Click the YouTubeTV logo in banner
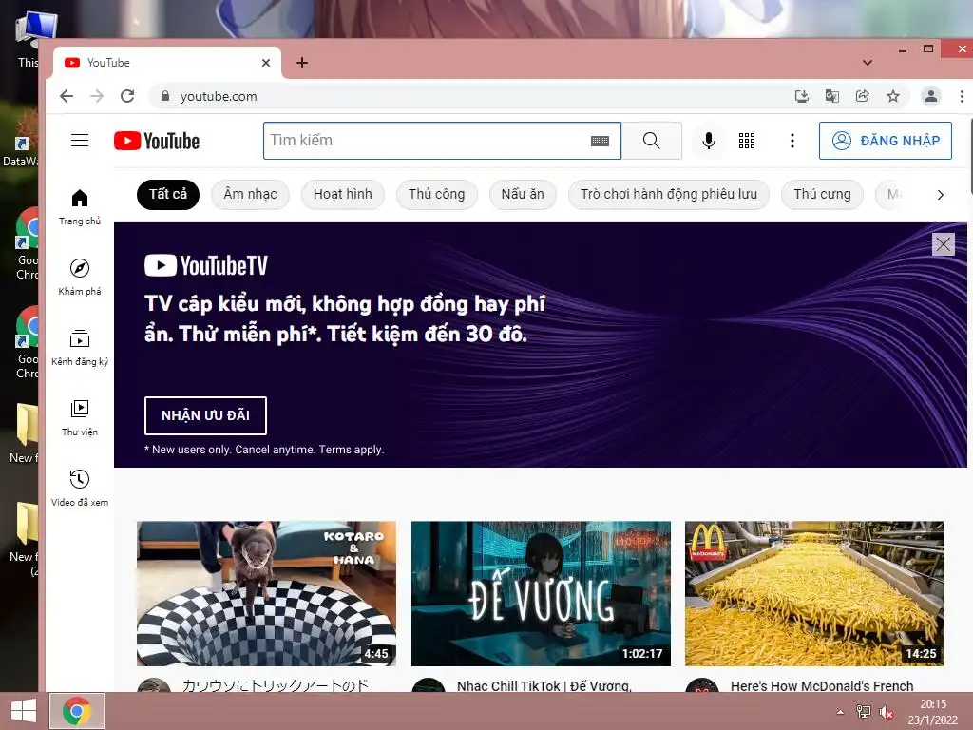 click(206, 266)
